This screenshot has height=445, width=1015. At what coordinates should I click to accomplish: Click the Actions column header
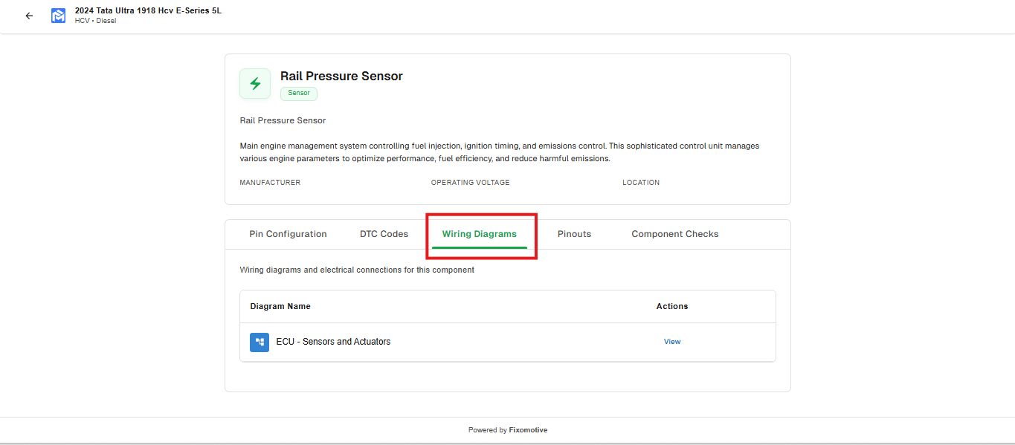click(x=671, y=305)
